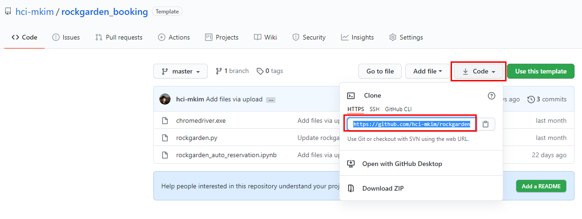Open 'Update rockga...' commit message for rockgarden.py
The image size is (582, 219).
click(x=318, y=138)
